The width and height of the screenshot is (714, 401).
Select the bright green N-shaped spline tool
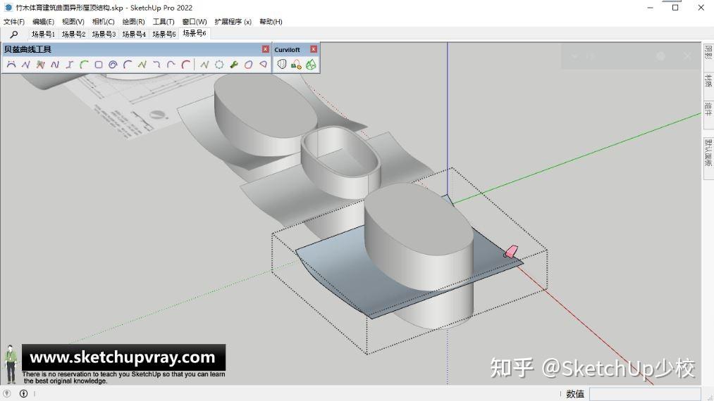point(142,65)
